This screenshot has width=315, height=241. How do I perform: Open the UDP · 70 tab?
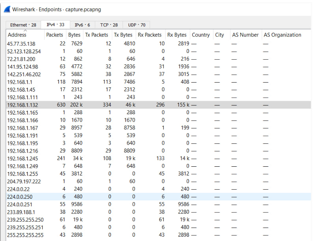[x=137, y=25]
